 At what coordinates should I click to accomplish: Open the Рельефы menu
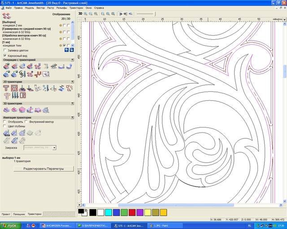point(61,8)
